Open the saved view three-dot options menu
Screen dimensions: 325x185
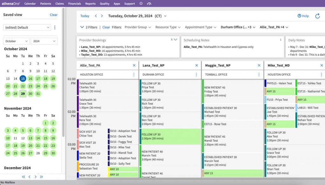[55, 28]
